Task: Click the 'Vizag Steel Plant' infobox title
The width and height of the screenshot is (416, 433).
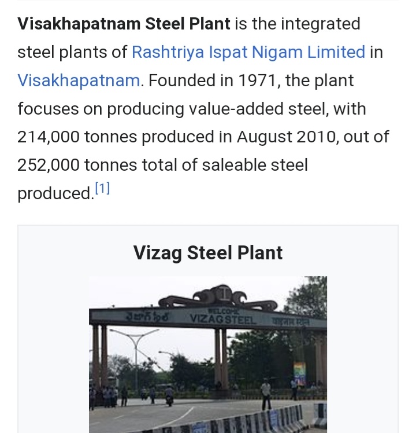Action: pyautogui.click(x=207, y=253)
